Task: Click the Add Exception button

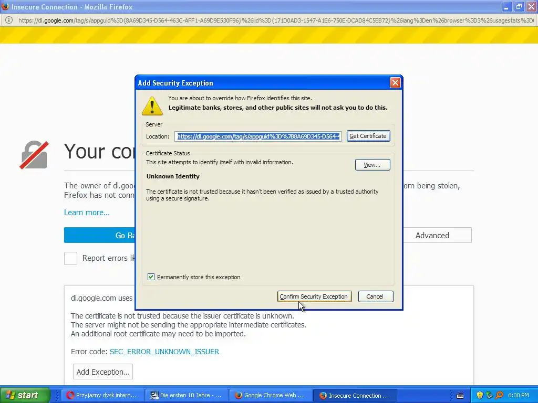Action: tap(102, 372)
